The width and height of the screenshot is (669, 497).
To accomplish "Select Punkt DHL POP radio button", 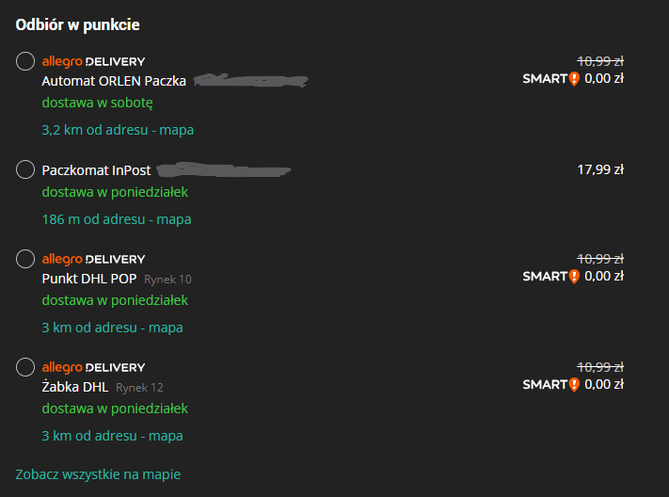I will click(x=25, y=259).
